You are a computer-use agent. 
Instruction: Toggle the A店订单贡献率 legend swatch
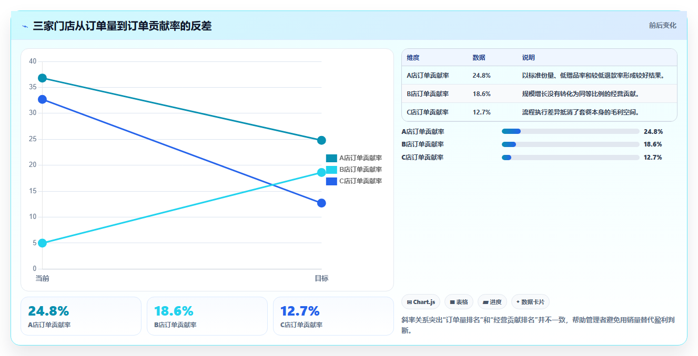coord(331,158)
